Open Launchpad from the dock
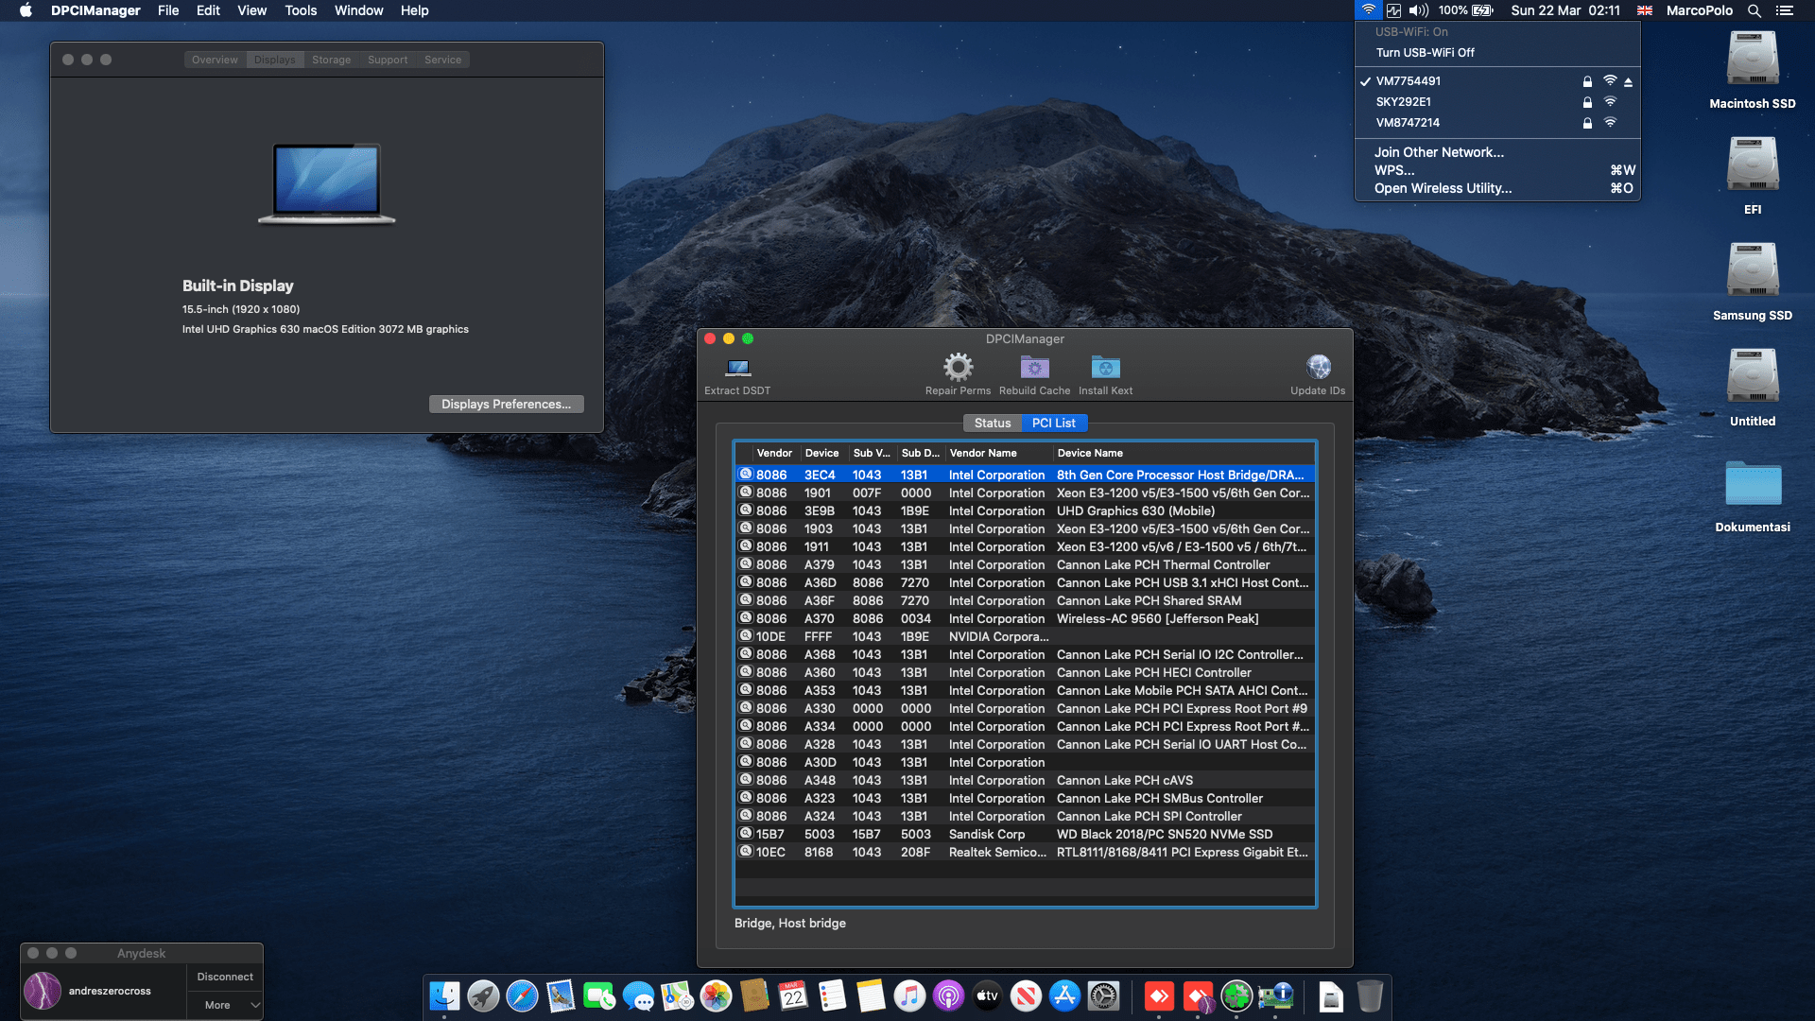The image size is (1815, 1021). [x=483, y=995]
